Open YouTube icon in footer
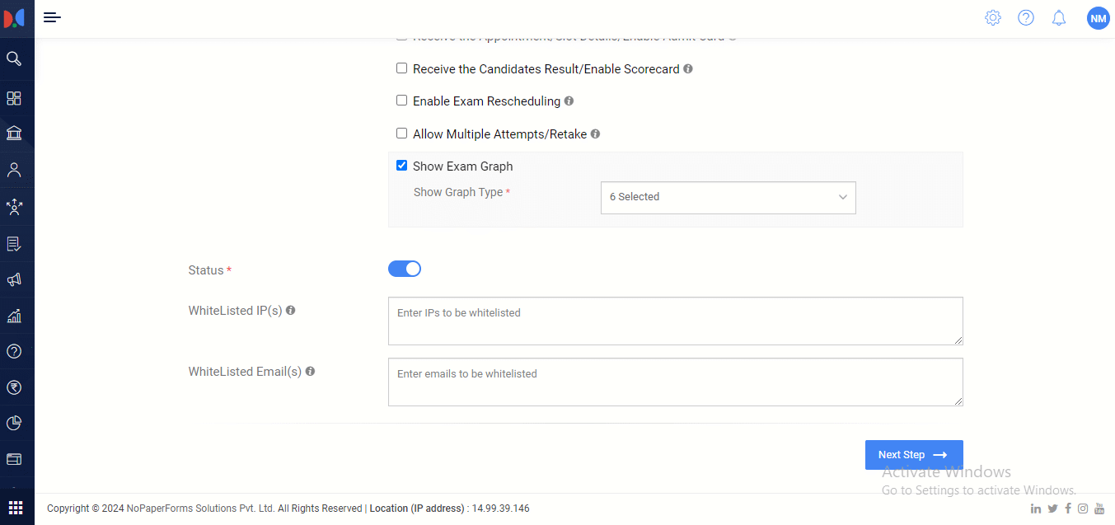The width and height of the screenshot is (1115, 525). [x=1099, y=509]
